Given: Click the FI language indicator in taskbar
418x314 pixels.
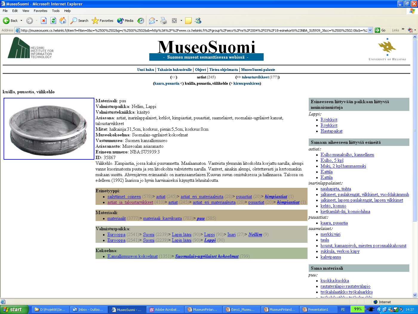Looking at the screenshot, I should coord(343,310).
